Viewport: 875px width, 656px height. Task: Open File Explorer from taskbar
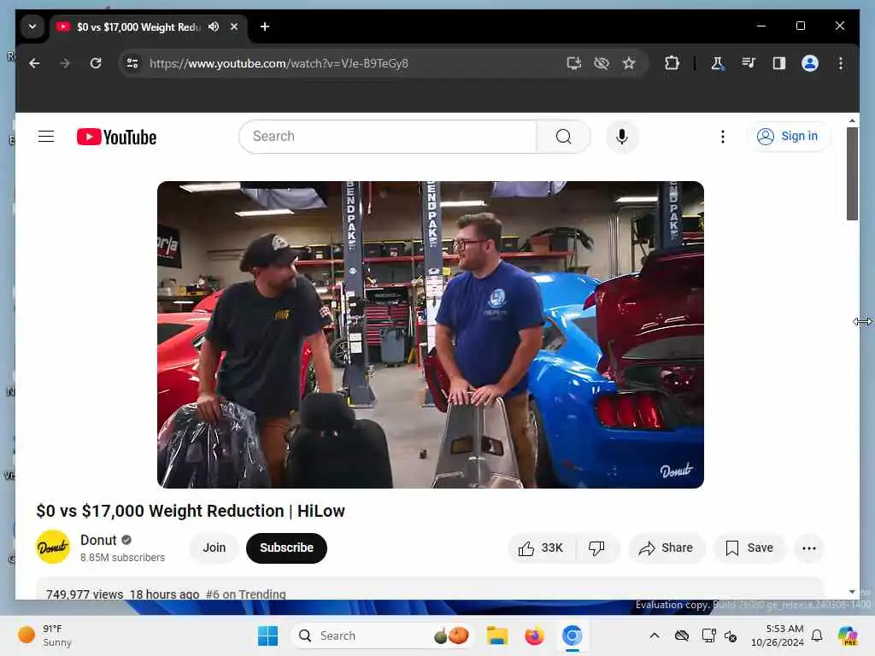496,635
